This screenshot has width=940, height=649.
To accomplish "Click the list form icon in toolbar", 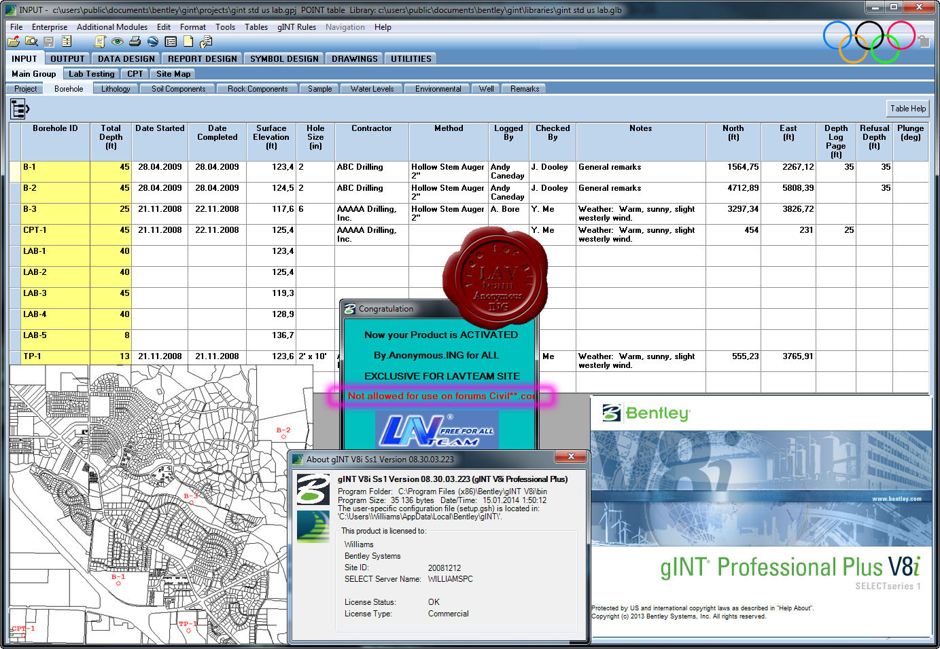I will point(171,41).
